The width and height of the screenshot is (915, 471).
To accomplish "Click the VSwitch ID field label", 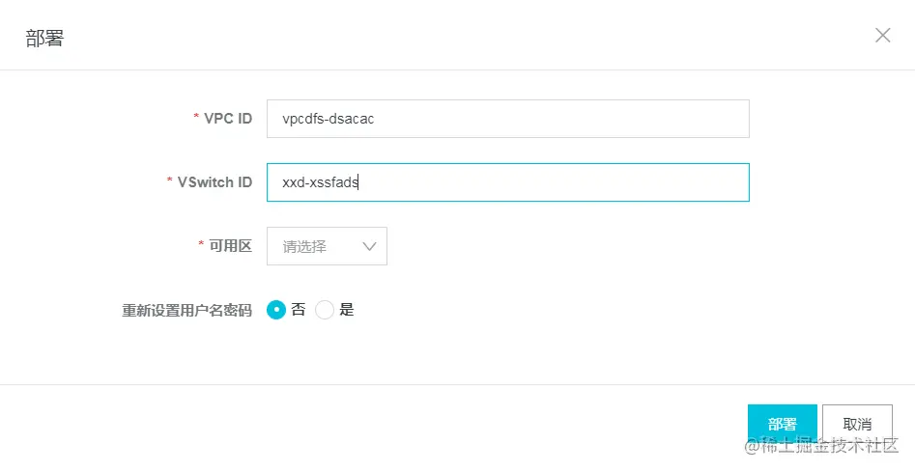I will (214, 182).
